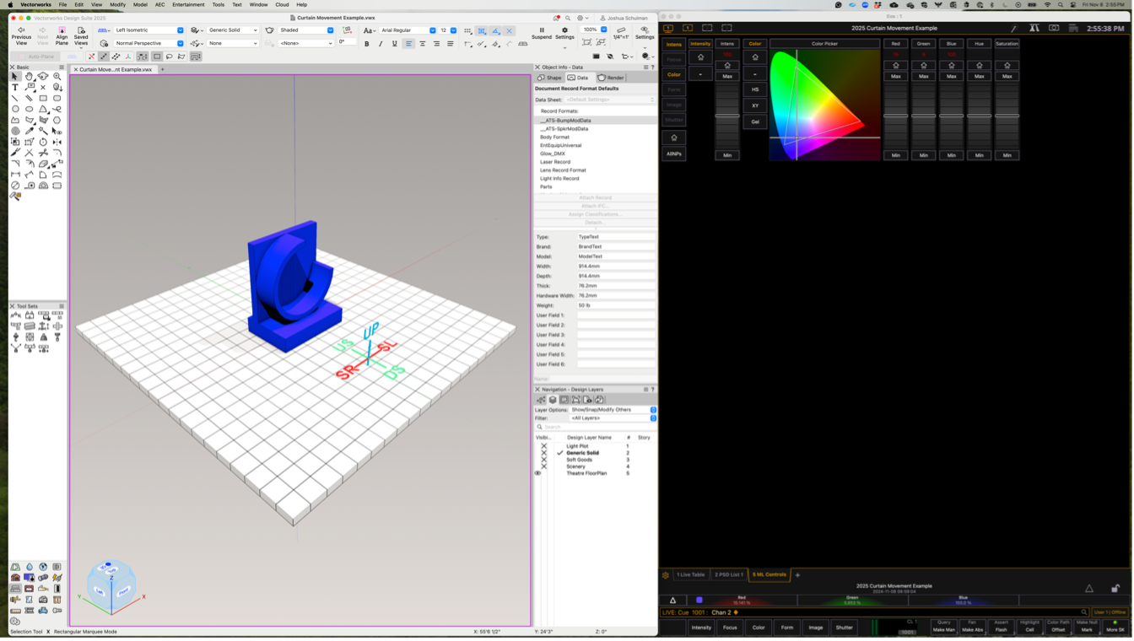Viewport: 1134px width, 641px height.
Task: Open the Shaded render mode dropdown
Action: coord(305,30)
